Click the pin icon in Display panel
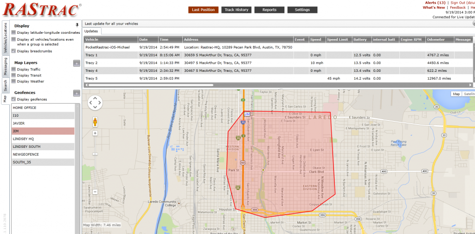The image size is (475, 234). [77, 25]
